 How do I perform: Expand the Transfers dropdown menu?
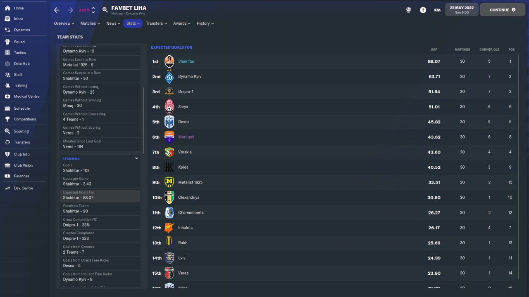(156, 24)
